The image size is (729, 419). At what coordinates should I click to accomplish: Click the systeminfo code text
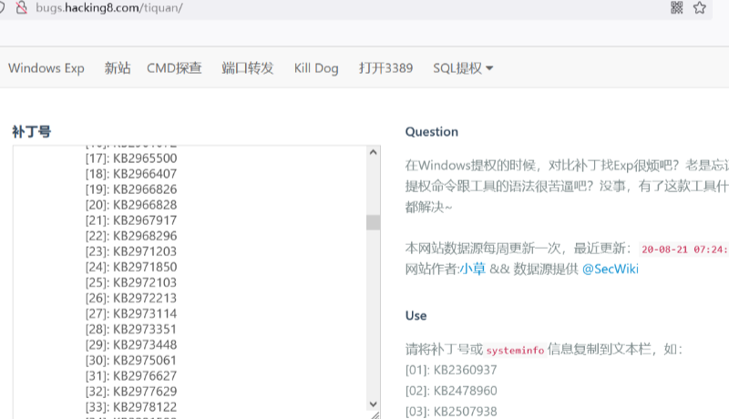click(x=515, y=351)
